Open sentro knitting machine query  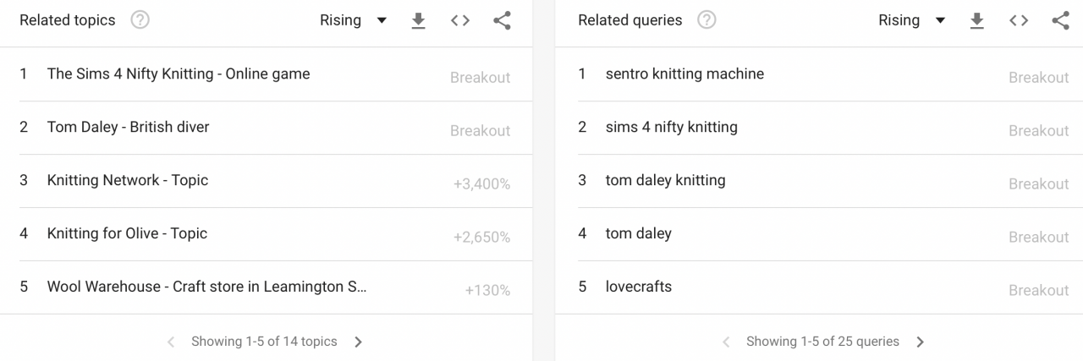pyautogui.click(x=684, y=74)
